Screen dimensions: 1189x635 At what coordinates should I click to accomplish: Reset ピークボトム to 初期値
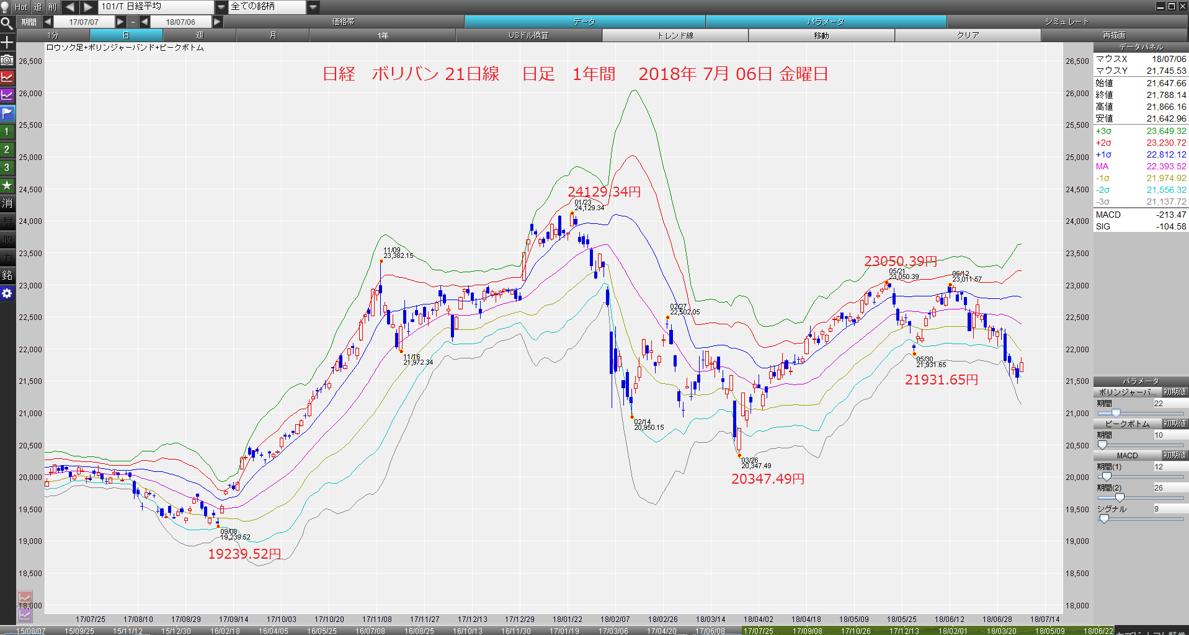click(1175, 424)
